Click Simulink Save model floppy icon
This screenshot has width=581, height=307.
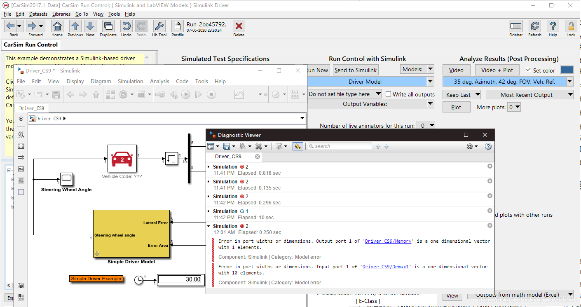[56, 94]
